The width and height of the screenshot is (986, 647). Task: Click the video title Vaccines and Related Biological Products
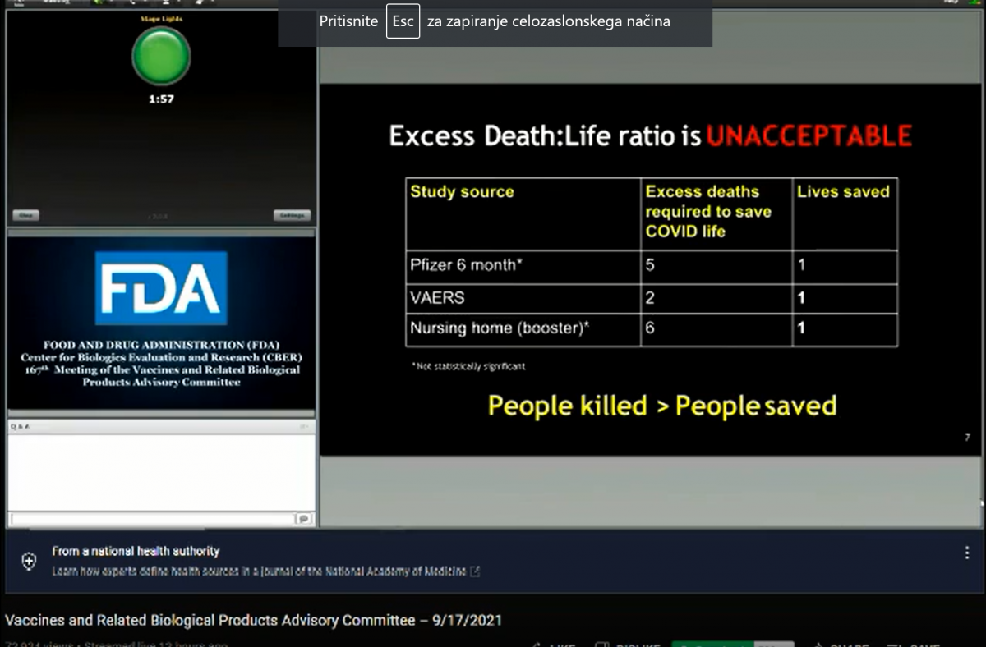(253, 620)
